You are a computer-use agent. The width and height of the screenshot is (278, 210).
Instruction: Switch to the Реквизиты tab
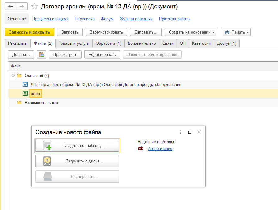(x=17, y=43)
